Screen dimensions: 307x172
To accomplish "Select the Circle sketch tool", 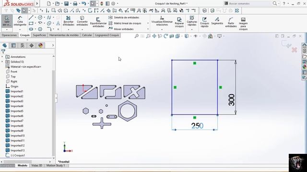I will [40, 18].
